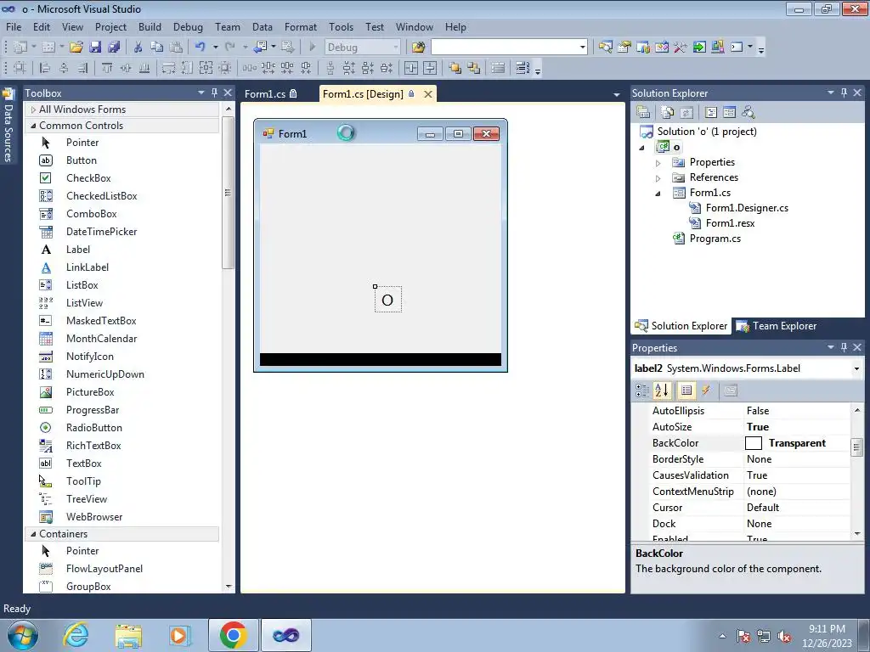Open the find combo box dropdown arrow
Image resolution: width=870 pixels, height=652 pixels.
point(583,48)
